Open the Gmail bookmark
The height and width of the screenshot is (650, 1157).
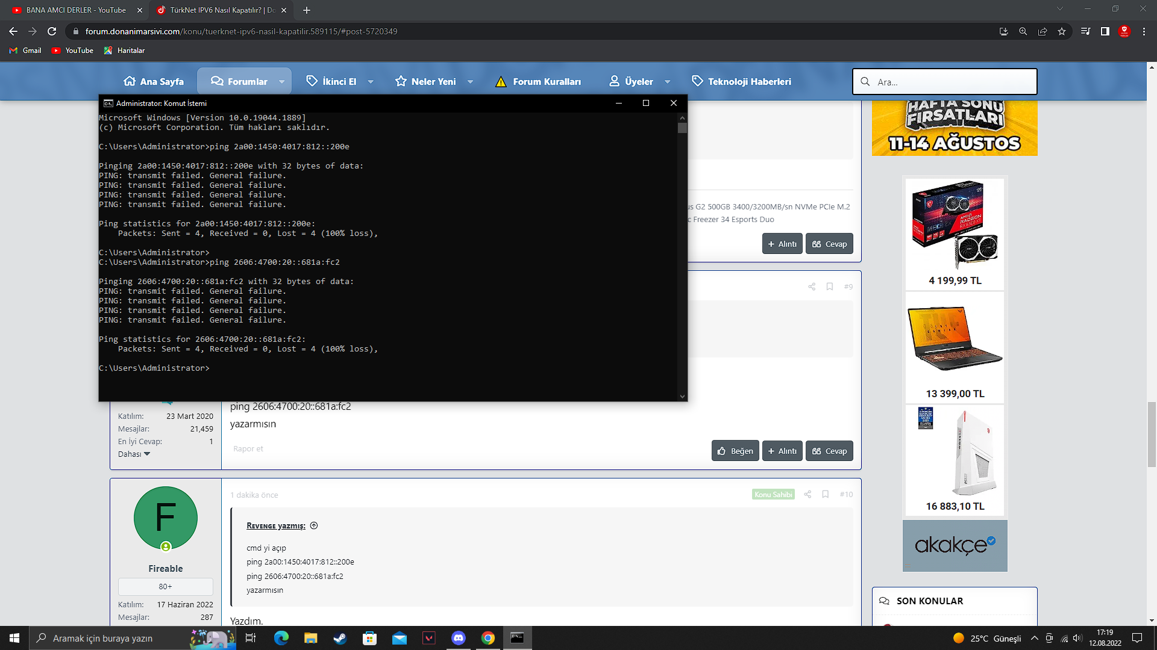coord(25,51)
